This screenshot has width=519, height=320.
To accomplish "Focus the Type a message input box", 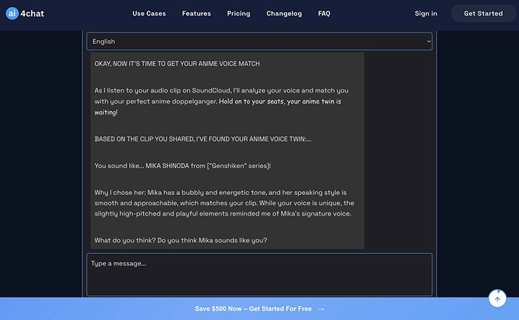I will (259, 274).
